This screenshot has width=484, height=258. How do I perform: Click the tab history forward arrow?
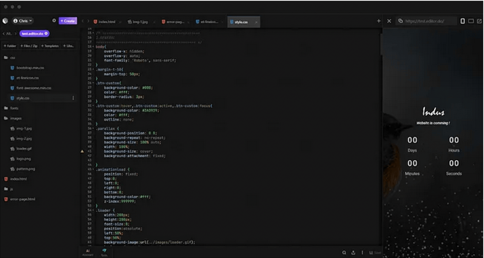pos(88,21)
